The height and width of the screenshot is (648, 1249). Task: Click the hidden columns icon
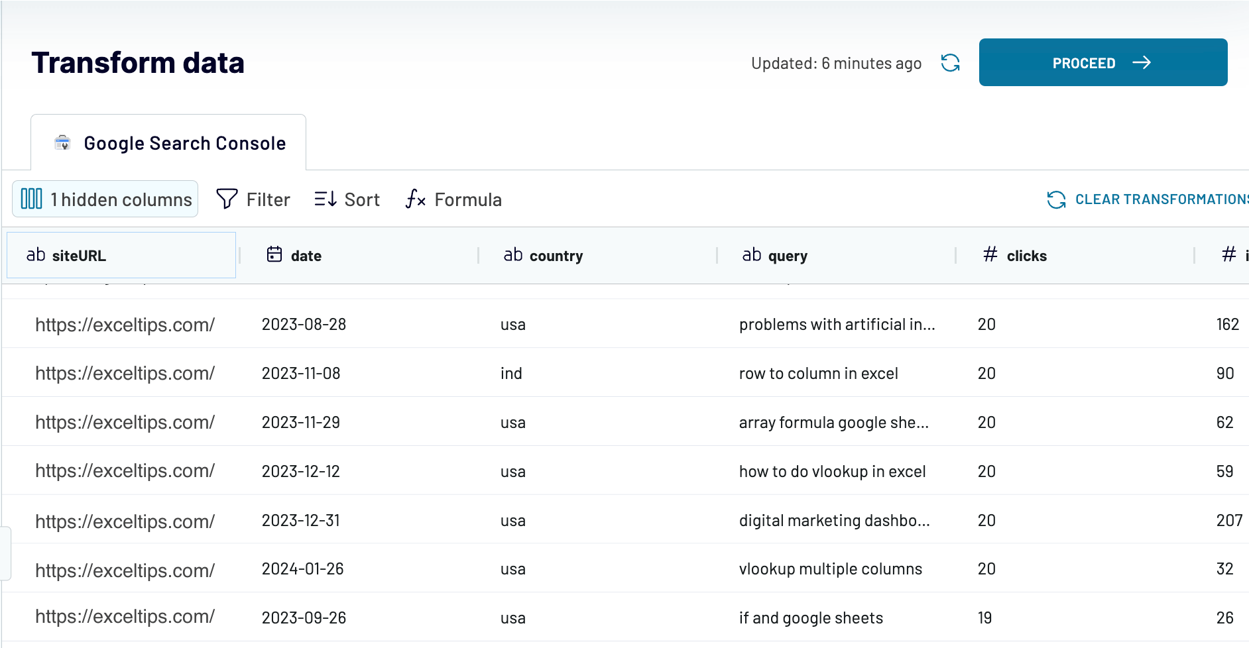click(x=31, y=199)
